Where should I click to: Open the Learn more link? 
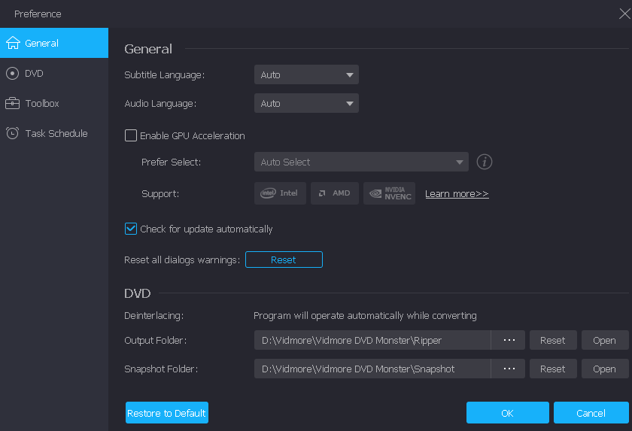[x=457, y=194]
